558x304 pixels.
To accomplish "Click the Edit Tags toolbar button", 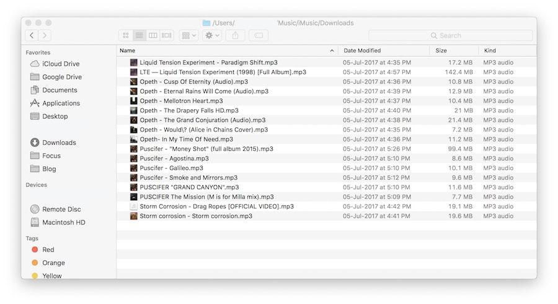I will point(259,35).
